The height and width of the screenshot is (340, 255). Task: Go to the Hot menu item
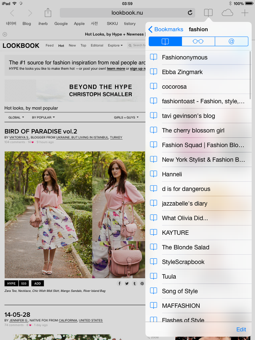point(61,45)
